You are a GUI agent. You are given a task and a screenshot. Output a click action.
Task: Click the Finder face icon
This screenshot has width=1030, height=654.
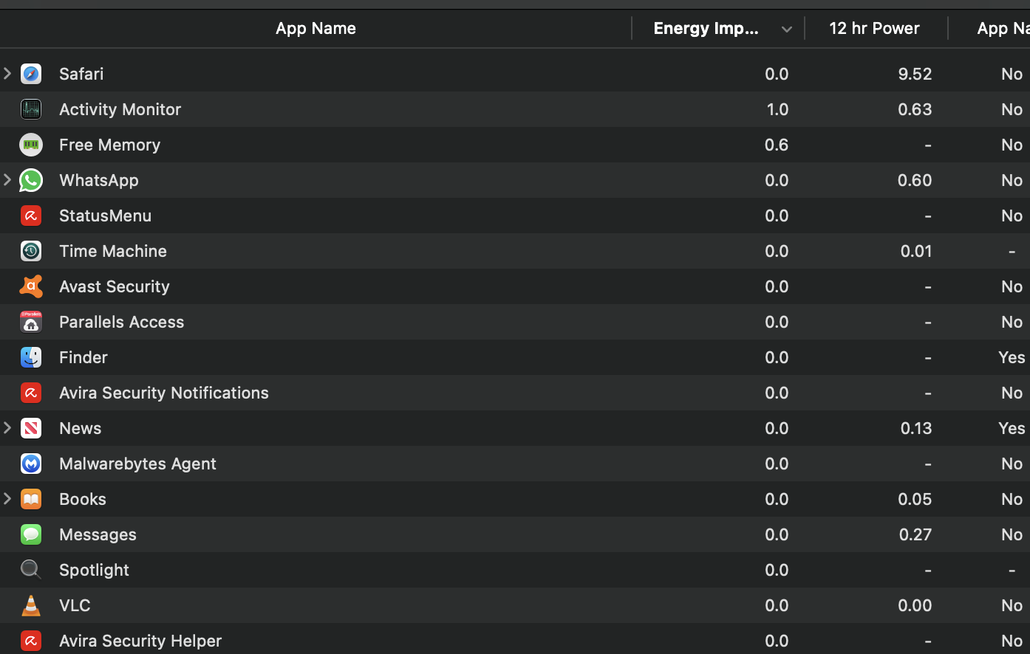tap(31, 357)
